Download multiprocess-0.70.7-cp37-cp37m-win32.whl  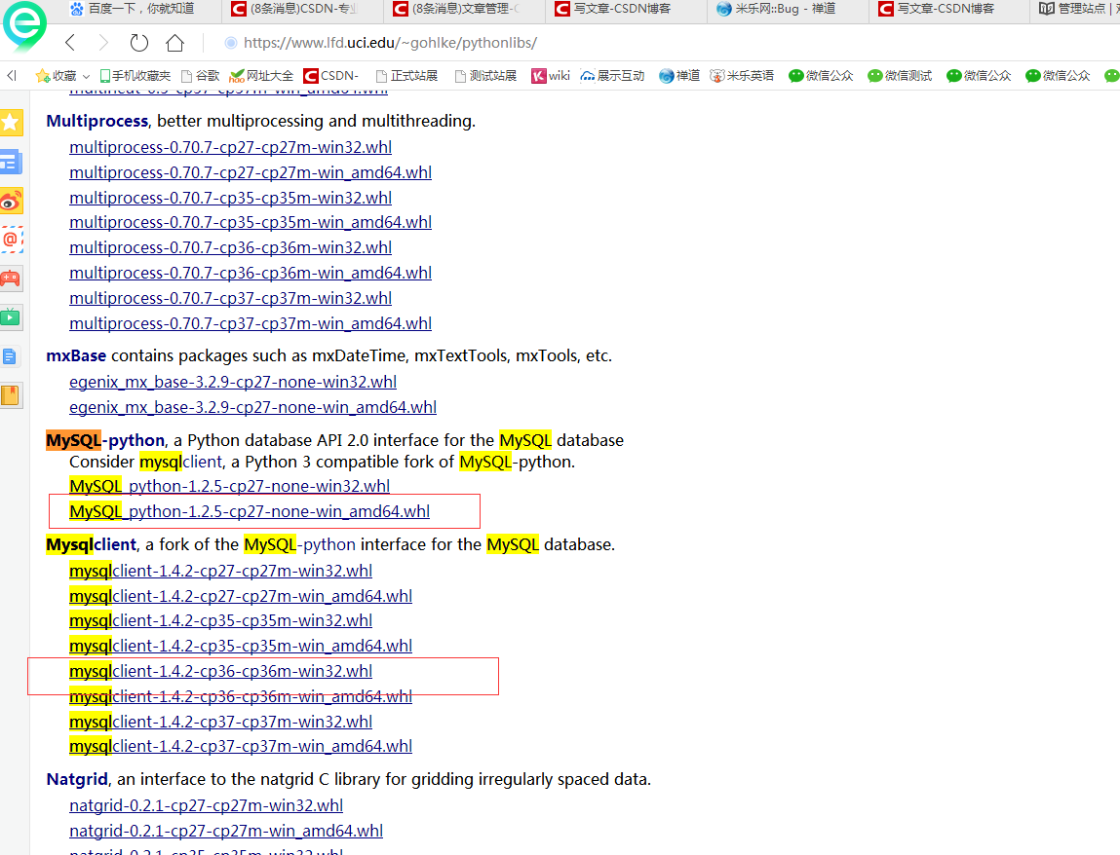pos(231,298)
